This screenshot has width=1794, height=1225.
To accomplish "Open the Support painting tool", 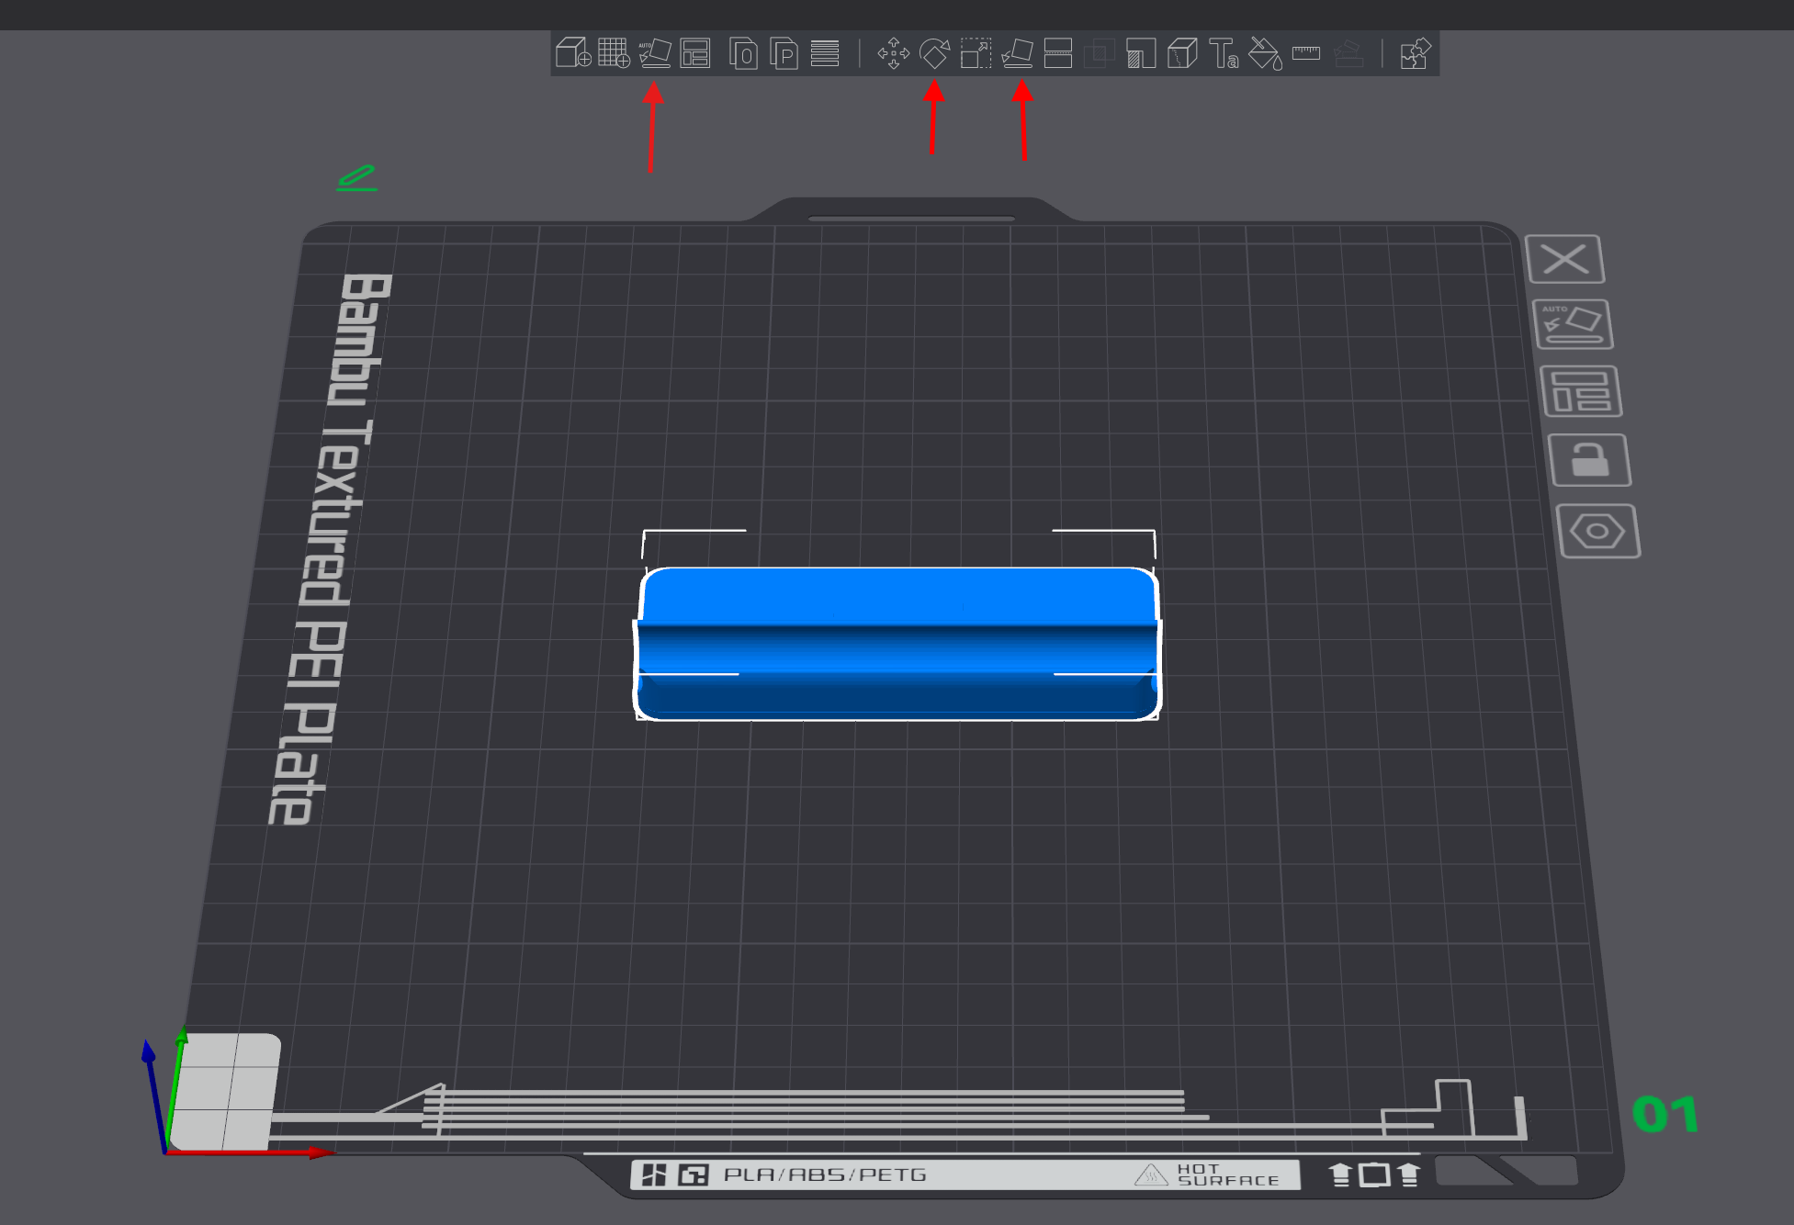I will point(1141,53).
